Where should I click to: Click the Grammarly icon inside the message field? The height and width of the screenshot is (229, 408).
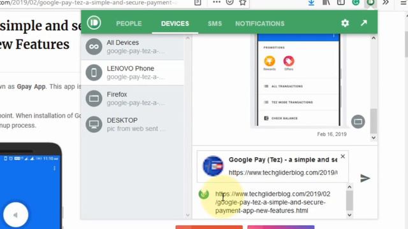204,194
